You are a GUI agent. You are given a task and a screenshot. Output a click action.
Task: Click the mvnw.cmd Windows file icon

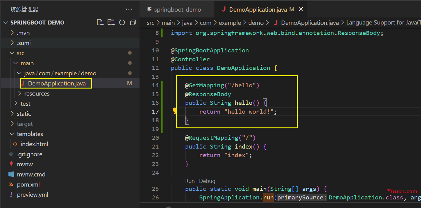coord(11,174)
